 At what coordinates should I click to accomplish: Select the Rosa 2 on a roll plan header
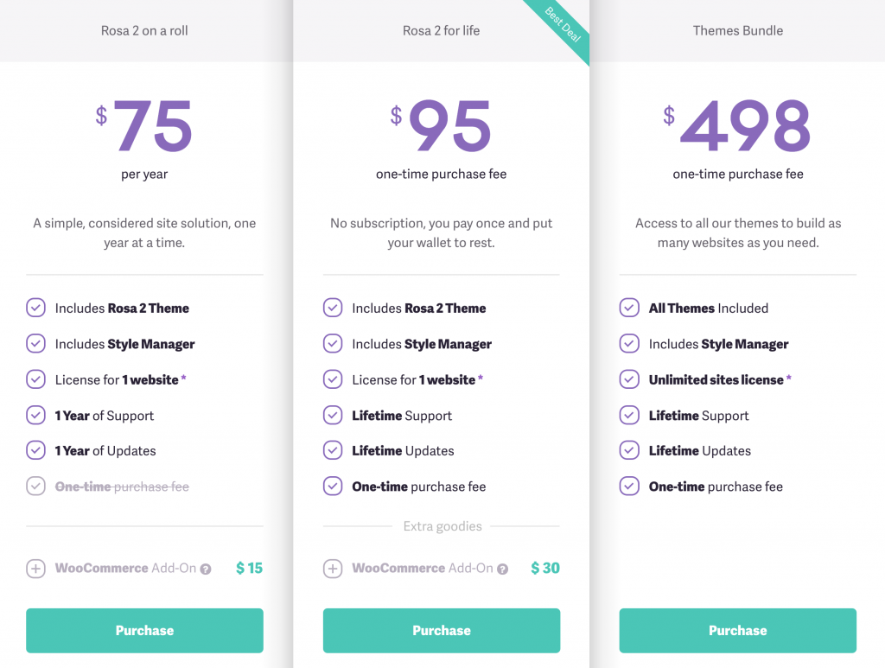[x=144, y=30]
